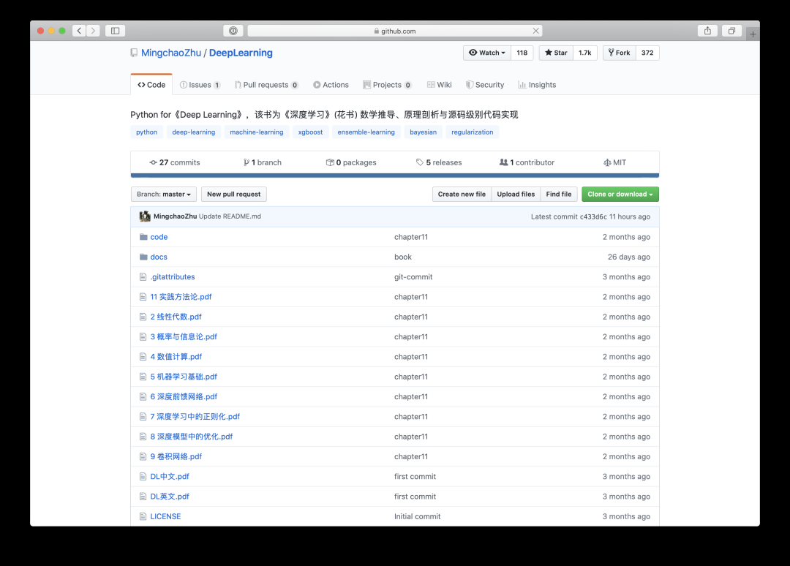Click New pull request button
This screenshot has height=566, width=790.
pos(234,195)
